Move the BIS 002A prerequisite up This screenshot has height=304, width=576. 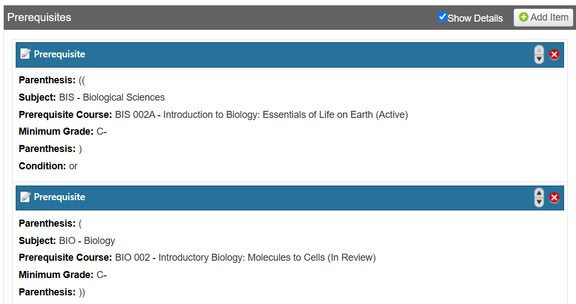coord(539,50)
